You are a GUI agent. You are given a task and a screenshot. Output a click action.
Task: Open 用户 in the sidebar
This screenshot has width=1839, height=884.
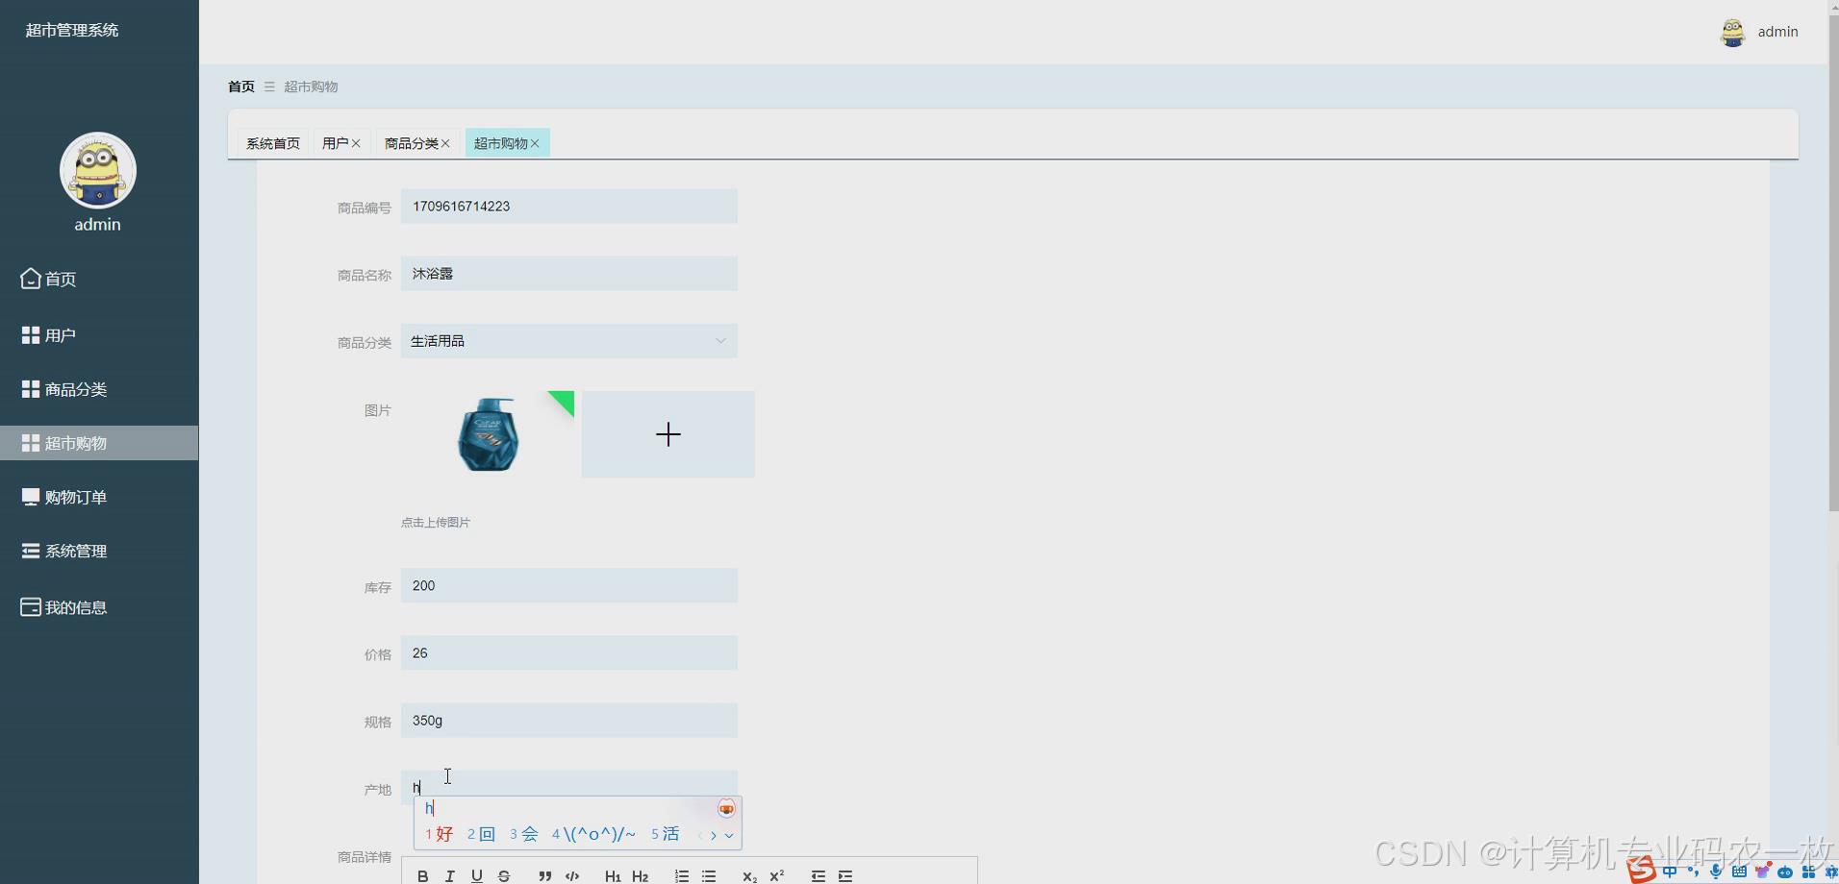[x=99, y=335]
